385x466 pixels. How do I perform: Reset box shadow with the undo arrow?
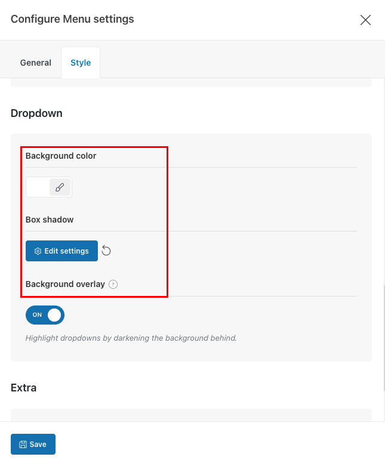click(106, 251)
